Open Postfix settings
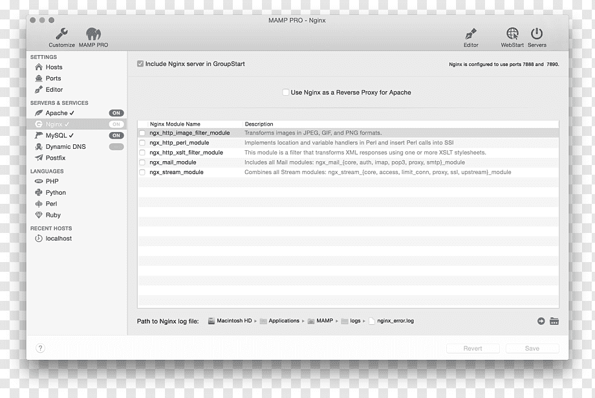The image size is (595, 398). coord(56,158)
